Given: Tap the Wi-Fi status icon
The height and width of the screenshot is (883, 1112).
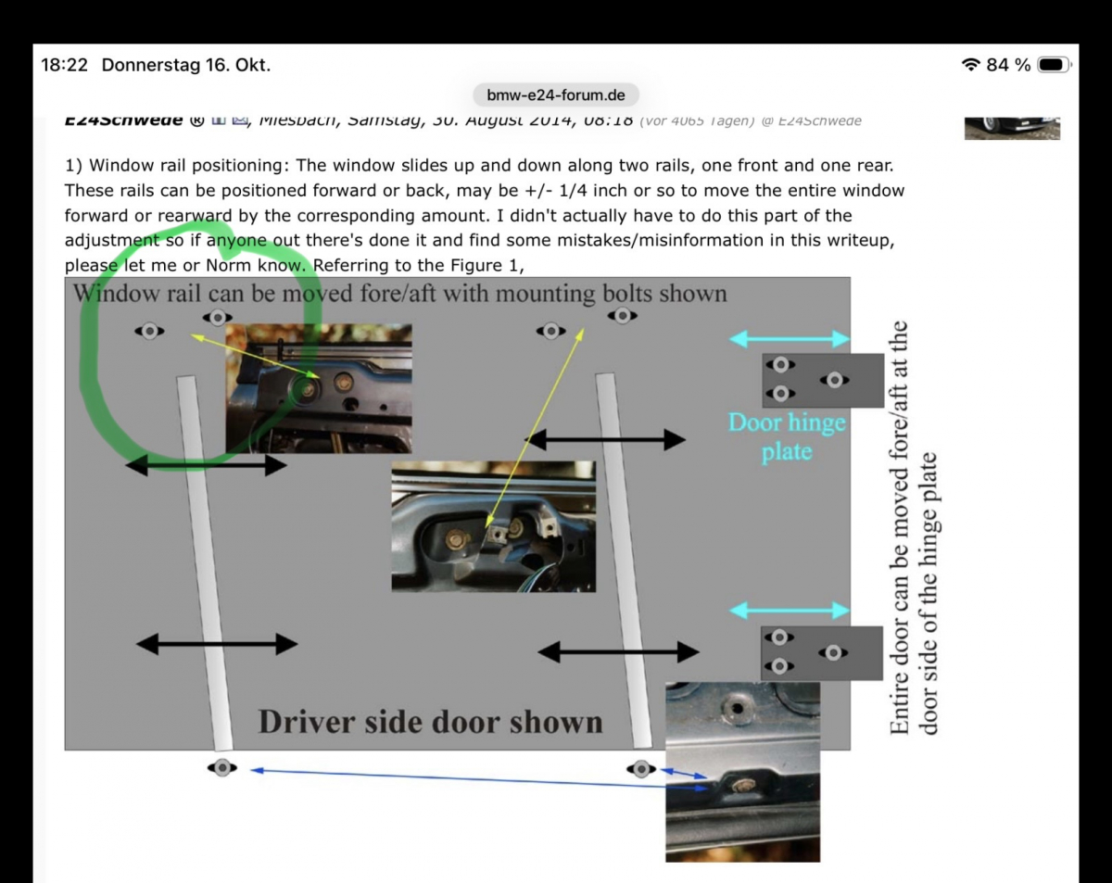Looking at the screenshot, I should pyautogui.click(x=971, y=65).
